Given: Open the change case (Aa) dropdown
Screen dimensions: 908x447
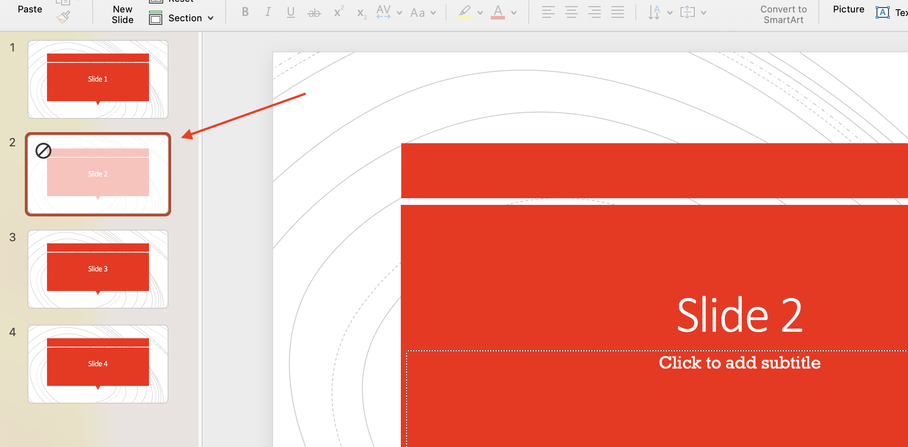Looking at the screenshot, I should pyautogui.click(x=422, y=12).
